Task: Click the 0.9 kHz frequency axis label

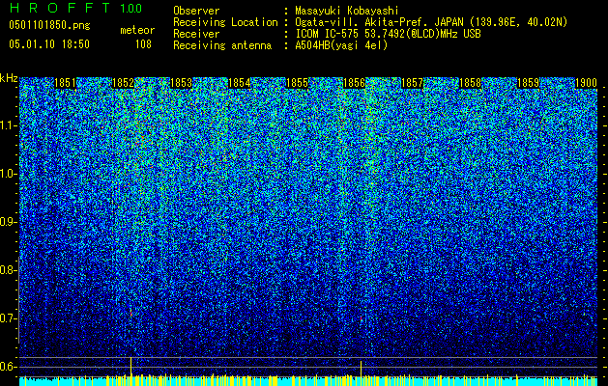Action: point(9,222)
